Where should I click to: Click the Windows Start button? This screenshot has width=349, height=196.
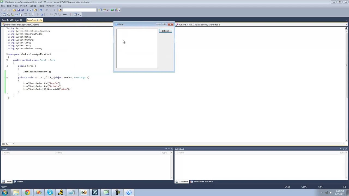click(5, 192)
